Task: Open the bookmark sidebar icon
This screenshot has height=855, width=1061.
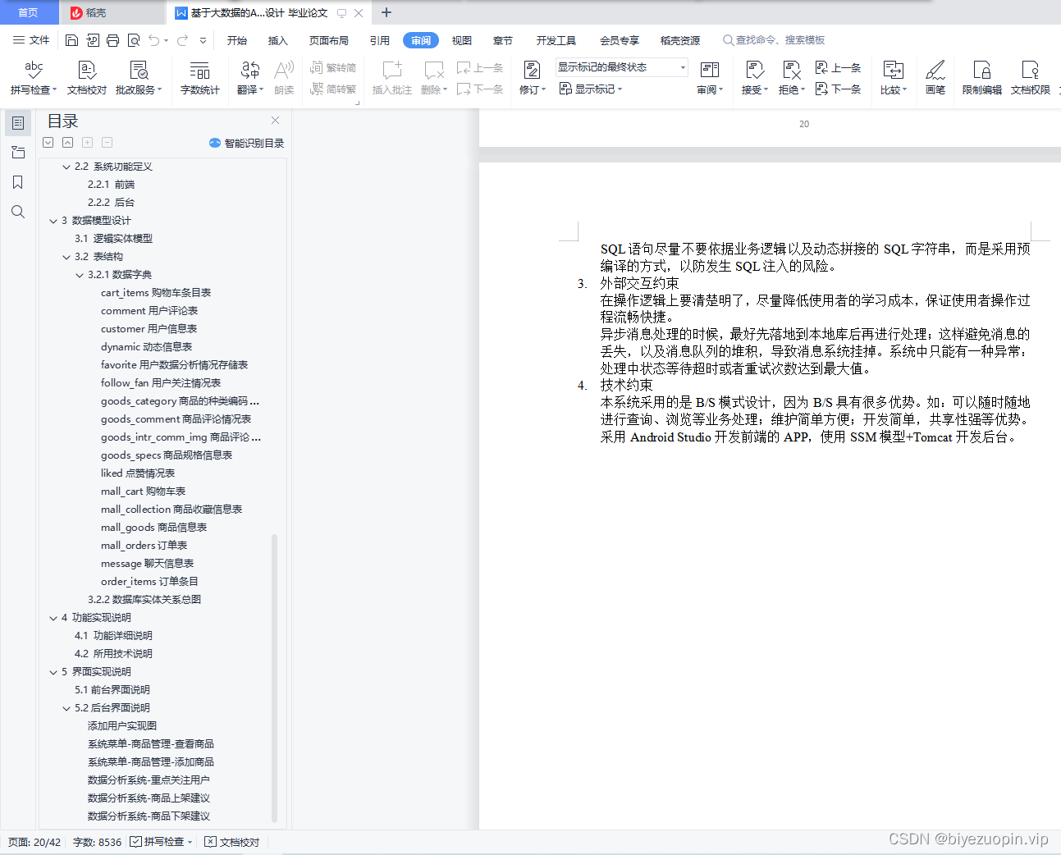Action: [18, 182]
